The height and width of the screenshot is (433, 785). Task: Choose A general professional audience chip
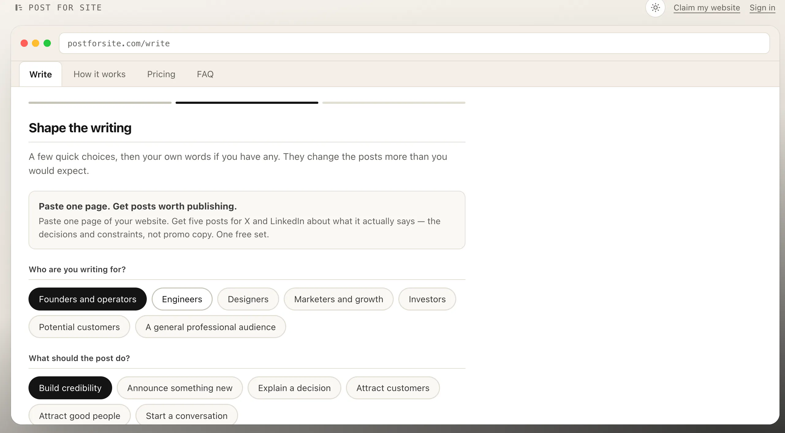[210, 327]
